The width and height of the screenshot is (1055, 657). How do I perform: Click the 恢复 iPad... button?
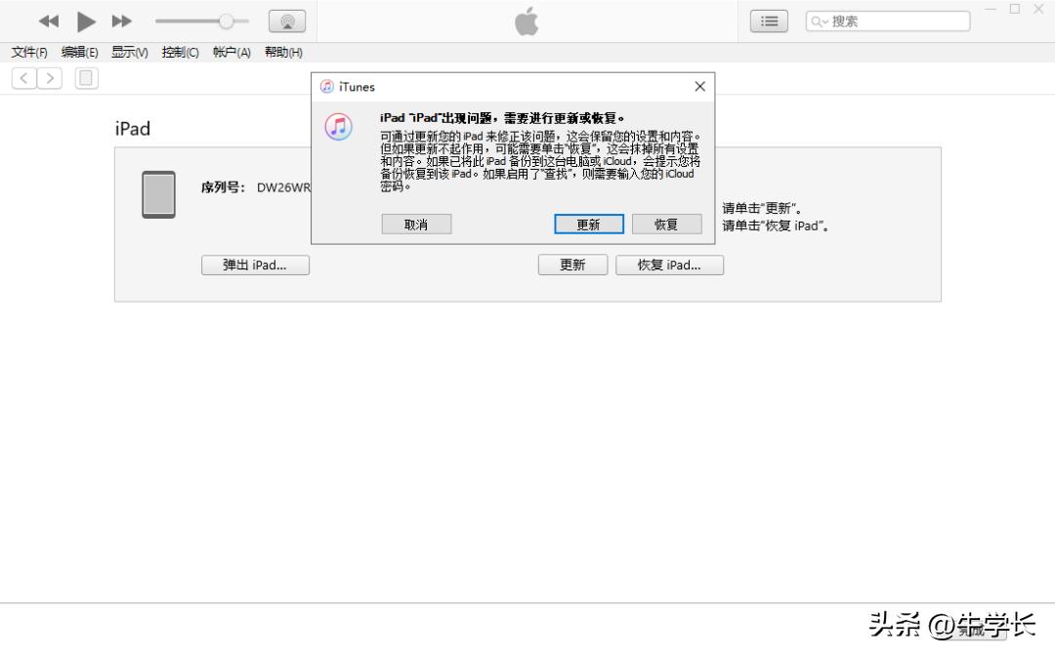point(669,265)
